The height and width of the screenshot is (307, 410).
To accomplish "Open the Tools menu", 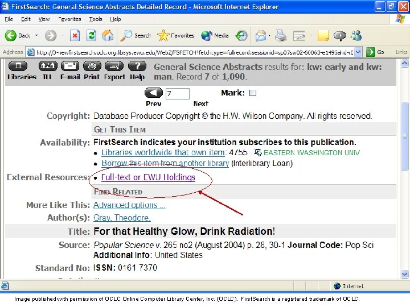I will [x=96, y=19].
